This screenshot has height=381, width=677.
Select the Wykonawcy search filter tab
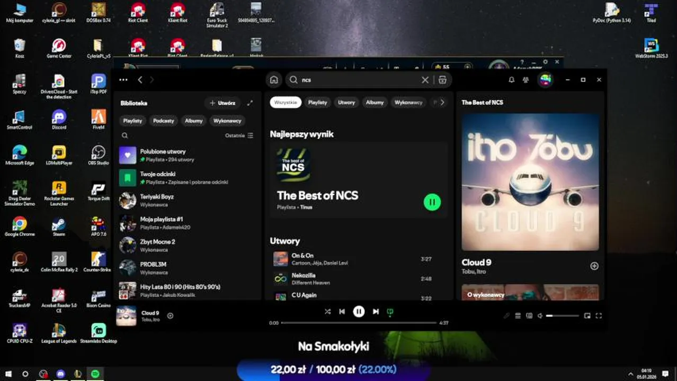coord(408,102)
